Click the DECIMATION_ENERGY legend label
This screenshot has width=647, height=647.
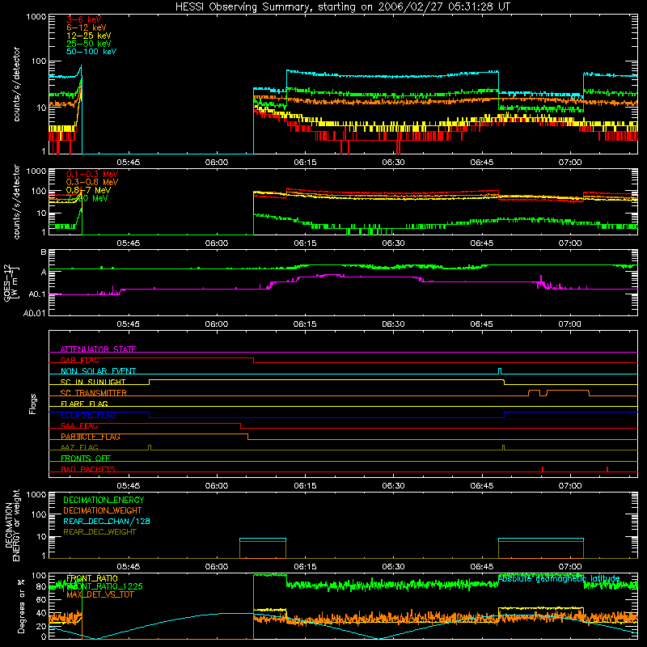pyautogui.click(x=104, y=500)
